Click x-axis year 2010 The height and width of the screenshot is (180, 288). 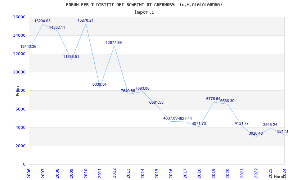point(86,173)
